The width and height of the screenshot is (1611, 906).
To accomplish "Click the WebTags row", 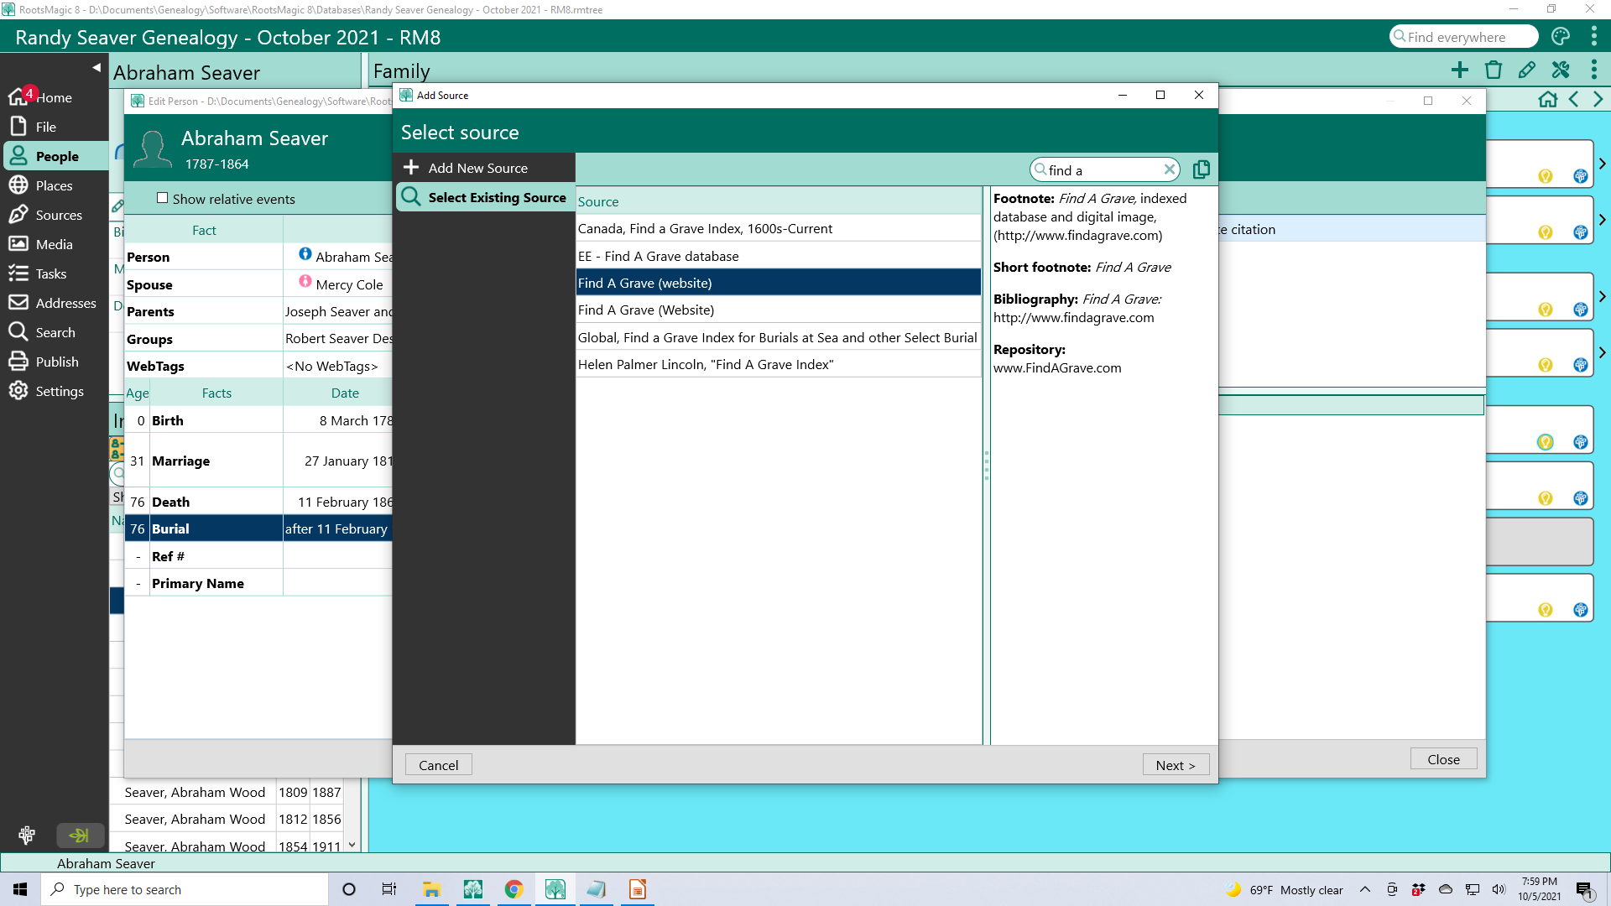I will [258, 366].
